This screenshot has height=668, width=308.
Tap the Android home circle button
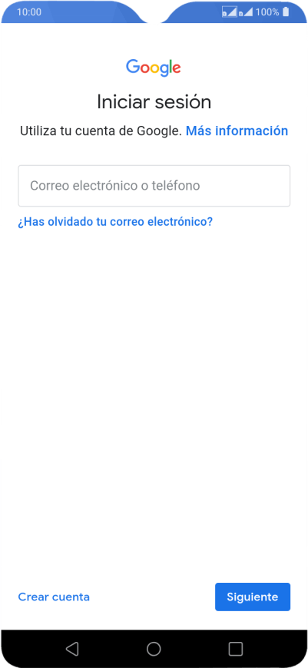(154, 648)
